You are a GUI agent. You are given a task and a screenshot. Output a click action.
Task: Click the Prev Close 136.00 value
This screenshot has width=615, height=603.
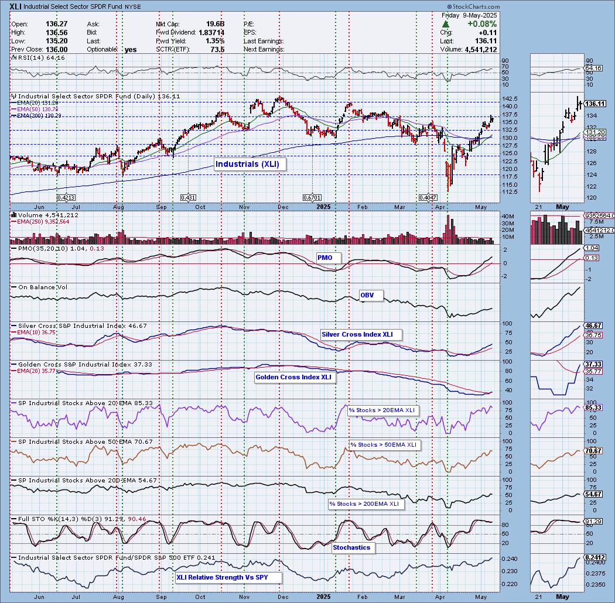point(56,50)
